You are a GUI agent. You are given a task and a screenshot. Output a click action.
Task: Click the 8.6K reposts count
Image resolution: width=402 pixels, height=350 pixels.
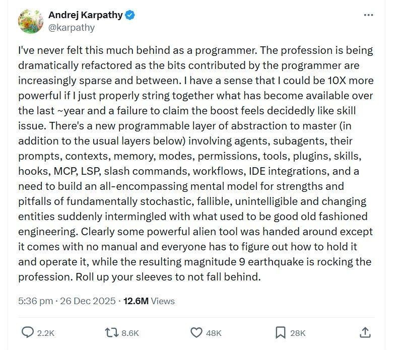pyautogui.click(x=130, y=332)
